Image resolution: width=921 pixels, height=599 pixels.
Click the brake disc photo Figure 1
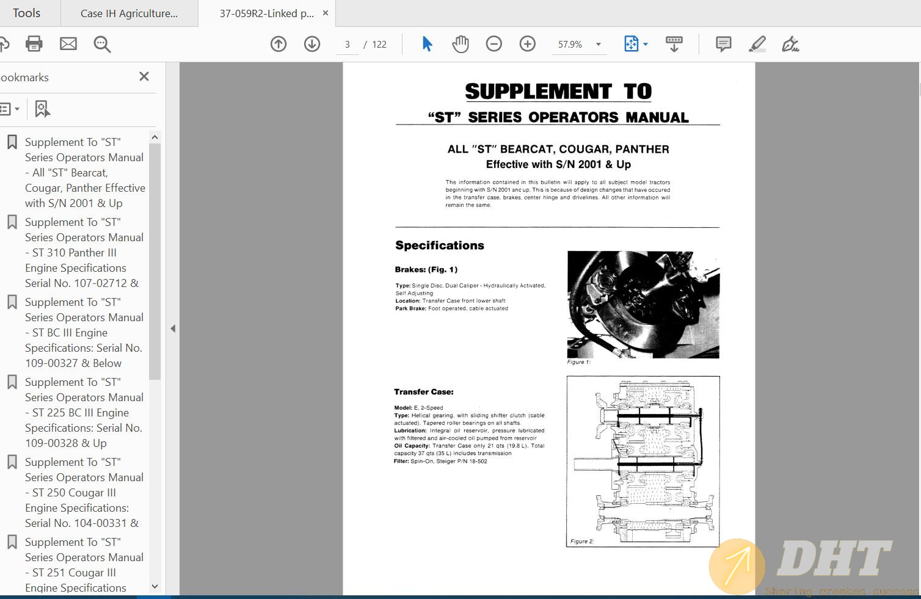coord(643,304)
